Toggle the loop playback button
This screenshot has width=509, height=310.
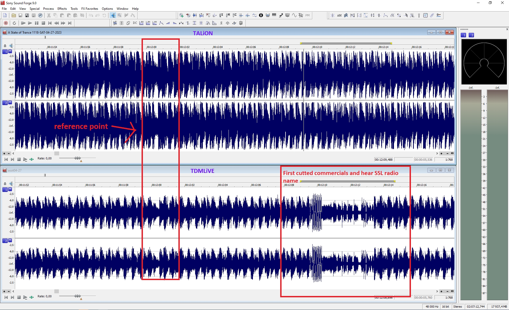tap(14, 23)
